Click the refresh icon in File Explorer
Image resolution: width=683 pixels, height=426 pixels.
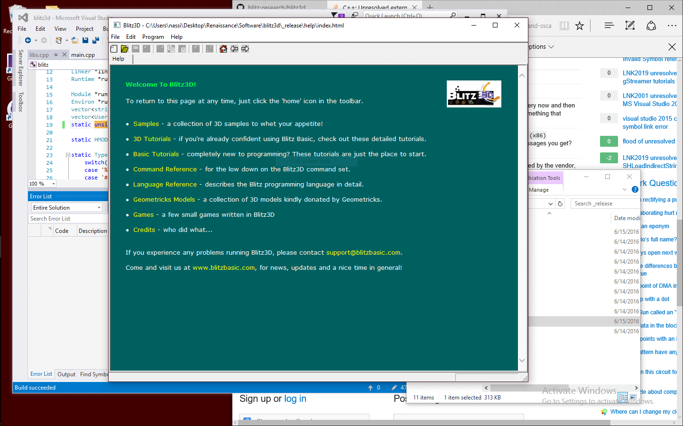(560, 204)
